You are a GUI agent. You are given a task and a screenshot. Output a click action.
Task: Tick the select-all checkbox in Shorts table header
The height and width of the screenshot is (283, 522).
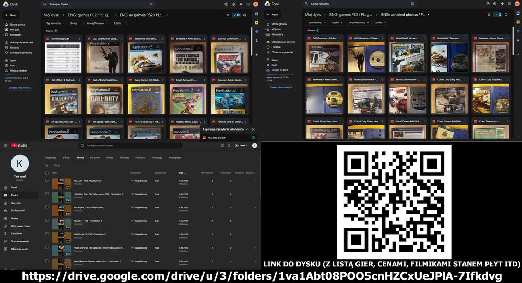[46, 173]
